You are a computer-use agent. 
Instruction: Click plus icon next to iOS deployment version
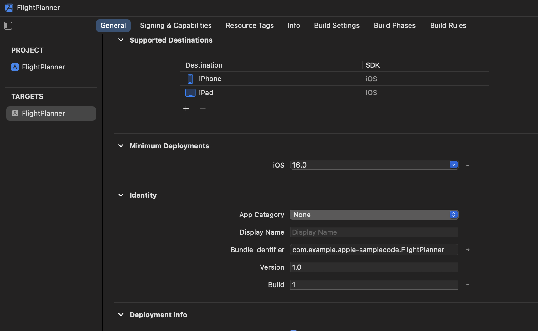pos(468,165)
